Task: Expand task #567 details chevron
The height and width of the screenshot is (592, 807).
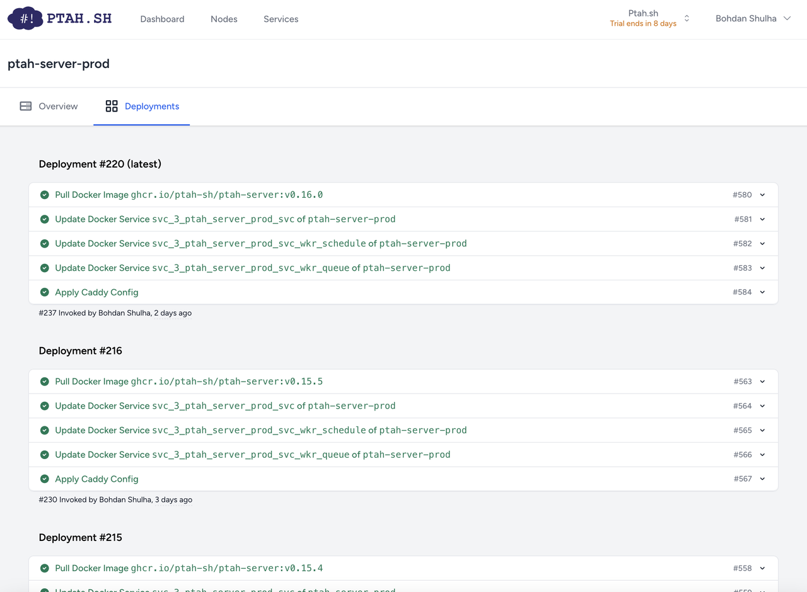Action: coord(762,479)
